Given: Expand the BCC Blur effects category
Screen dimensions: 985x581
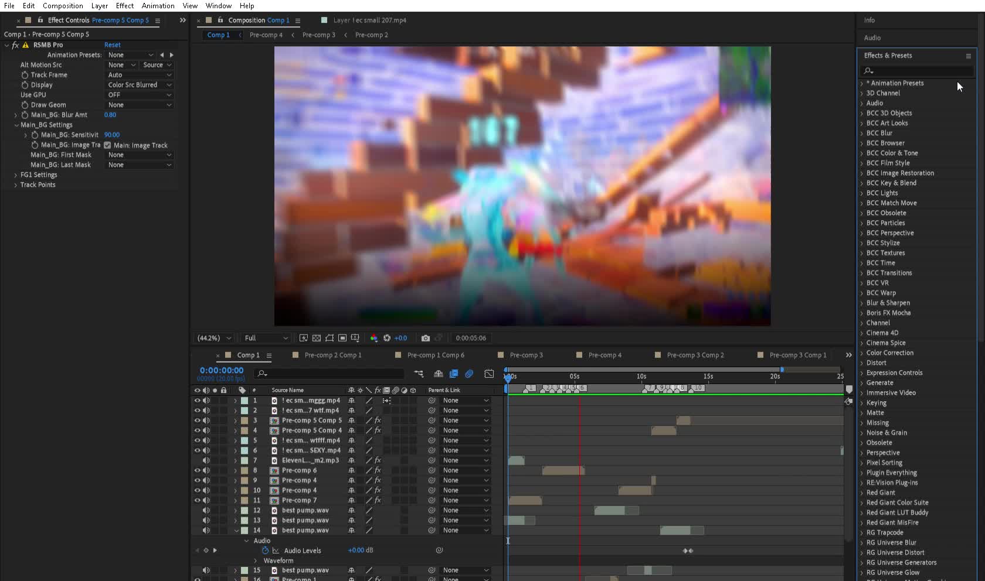Looking at the screenshot, I should coord(861,133).
